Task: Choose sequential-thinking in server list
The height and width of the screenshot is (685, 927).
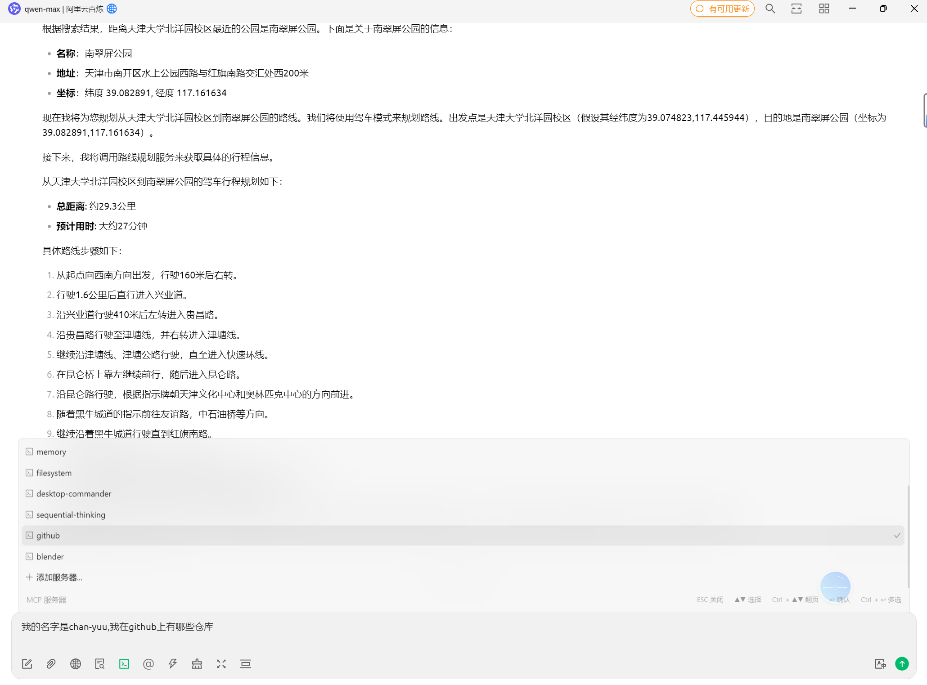Action: (71, 515)
